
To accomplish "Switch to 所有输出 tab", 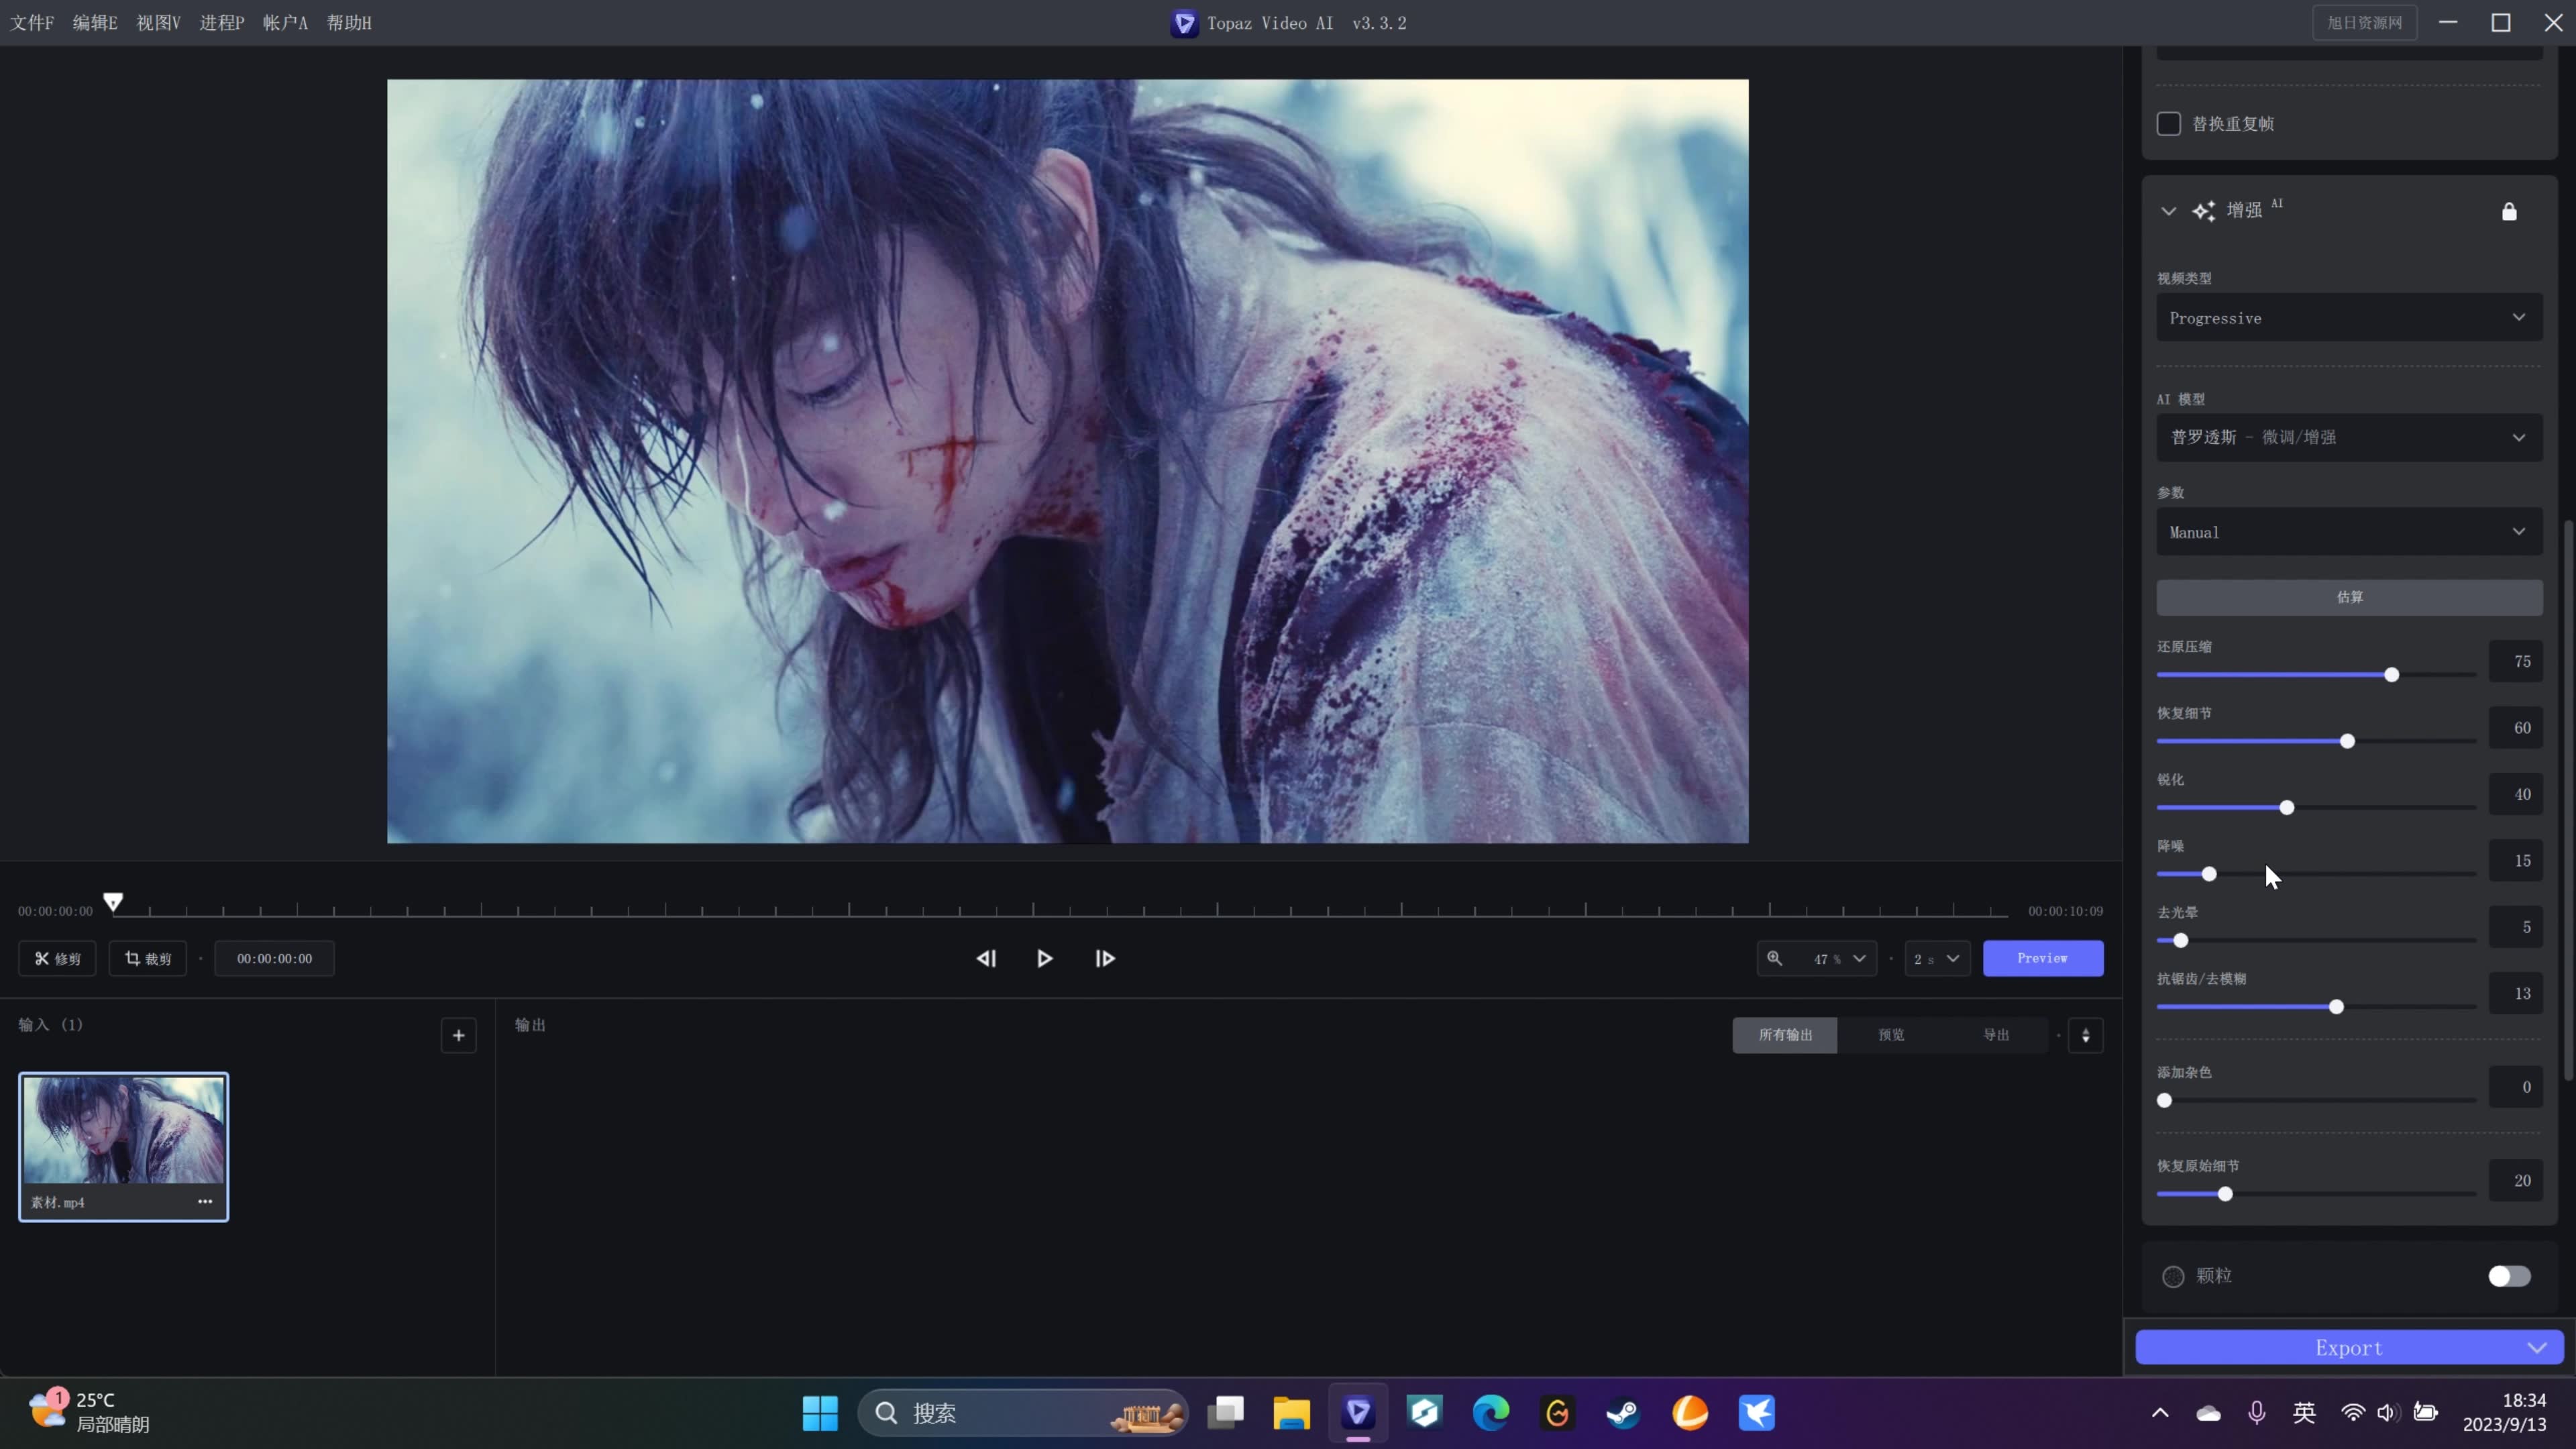I will point(1785,1035).
